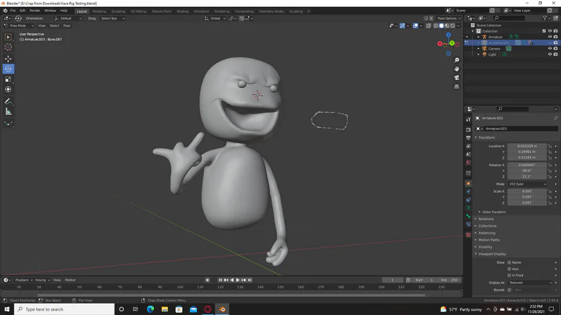The width and height of the screenshot is (561, 315).
Task: Switch to the Shading workspace tab
Action: click(x=182, y=11)
